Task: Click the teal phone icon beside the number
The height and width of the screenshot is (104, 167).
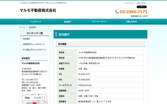Action: pyautogui.click(x=117, y=12)
